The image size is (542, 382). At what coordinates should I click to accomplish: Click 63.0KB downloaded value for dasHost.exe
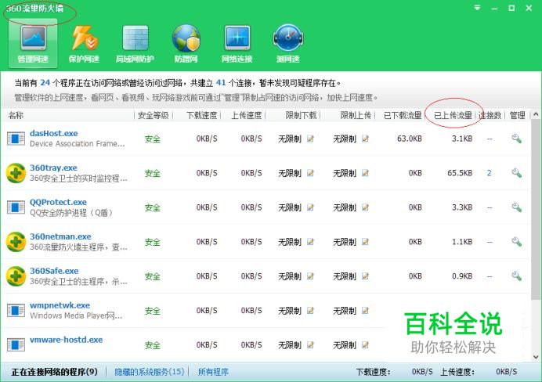click(410, 139)
